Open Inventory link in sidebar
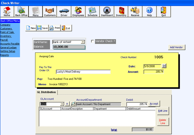 click(x=6, y=36)
